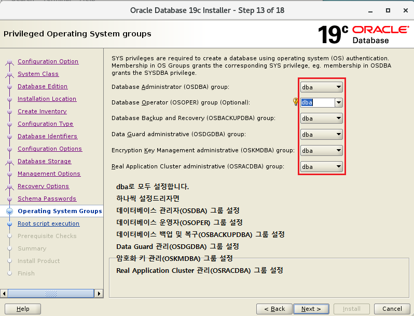Maximize the installer window
Image resolution: width=414 pixels, height=316 pixels.
388,10
